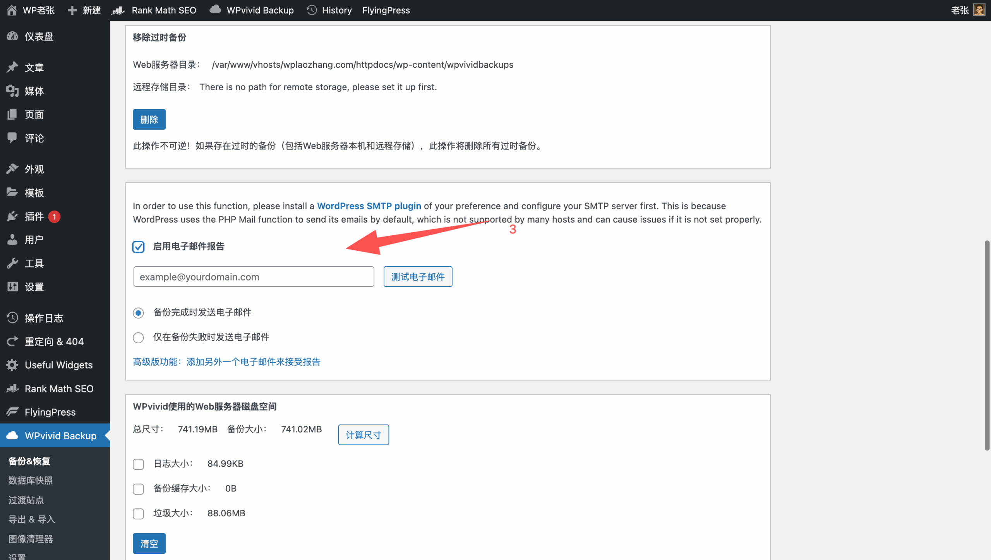This screenshot has height=560, width=991.
Task: Click the Media library icon
Action: (x=12, y=91)
